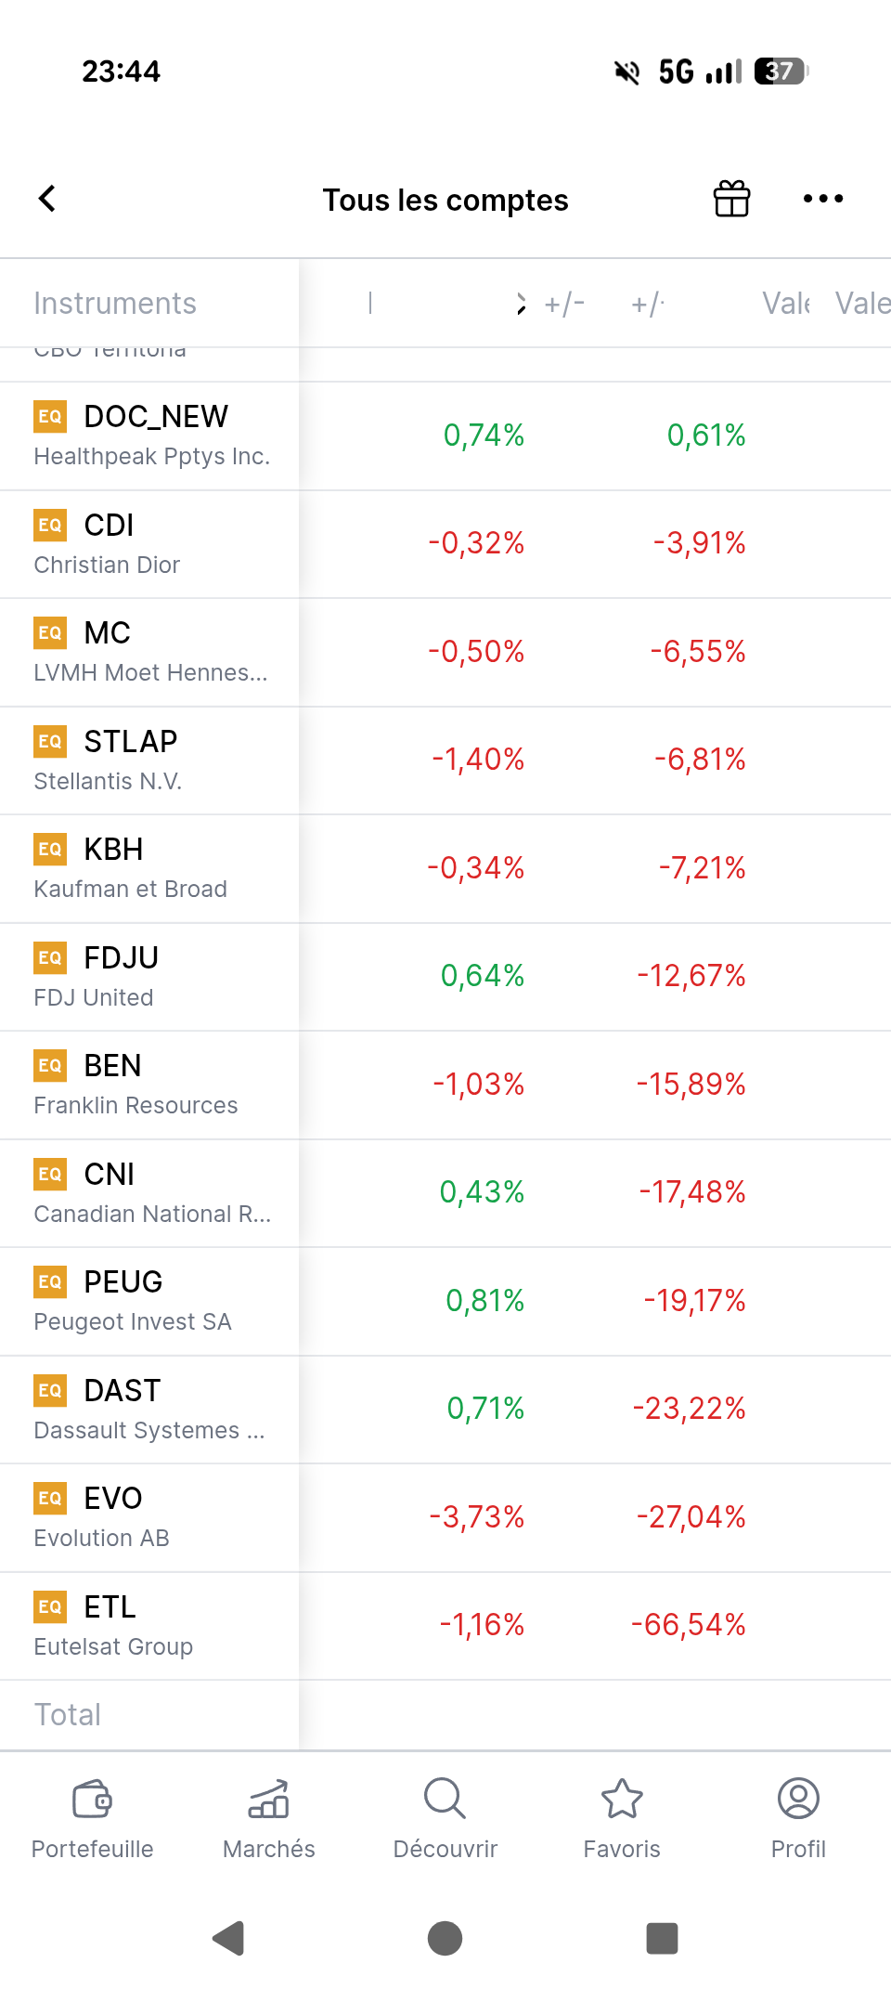Select the Total row label
891x1989 pixels.
(x=68, y=1714)
